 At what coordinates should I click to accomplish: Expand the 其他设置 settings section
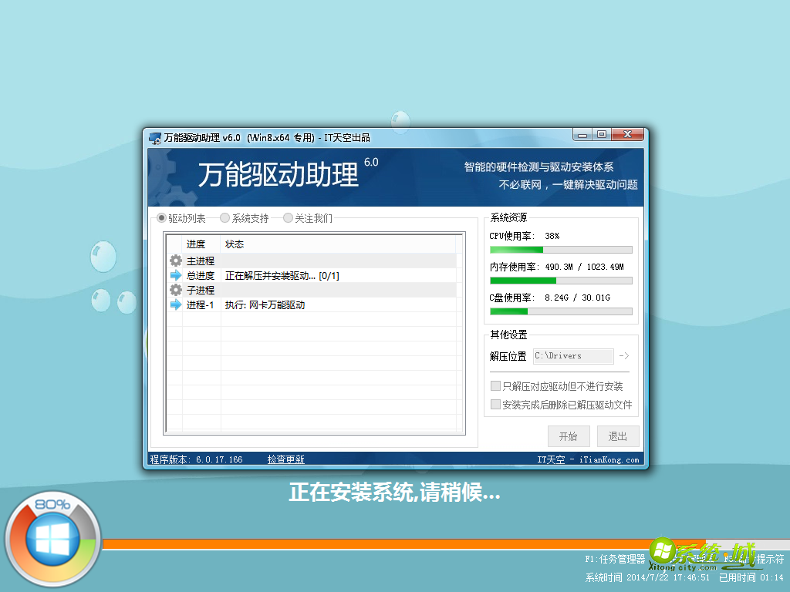pyautogui.click(x=508, y=335)
